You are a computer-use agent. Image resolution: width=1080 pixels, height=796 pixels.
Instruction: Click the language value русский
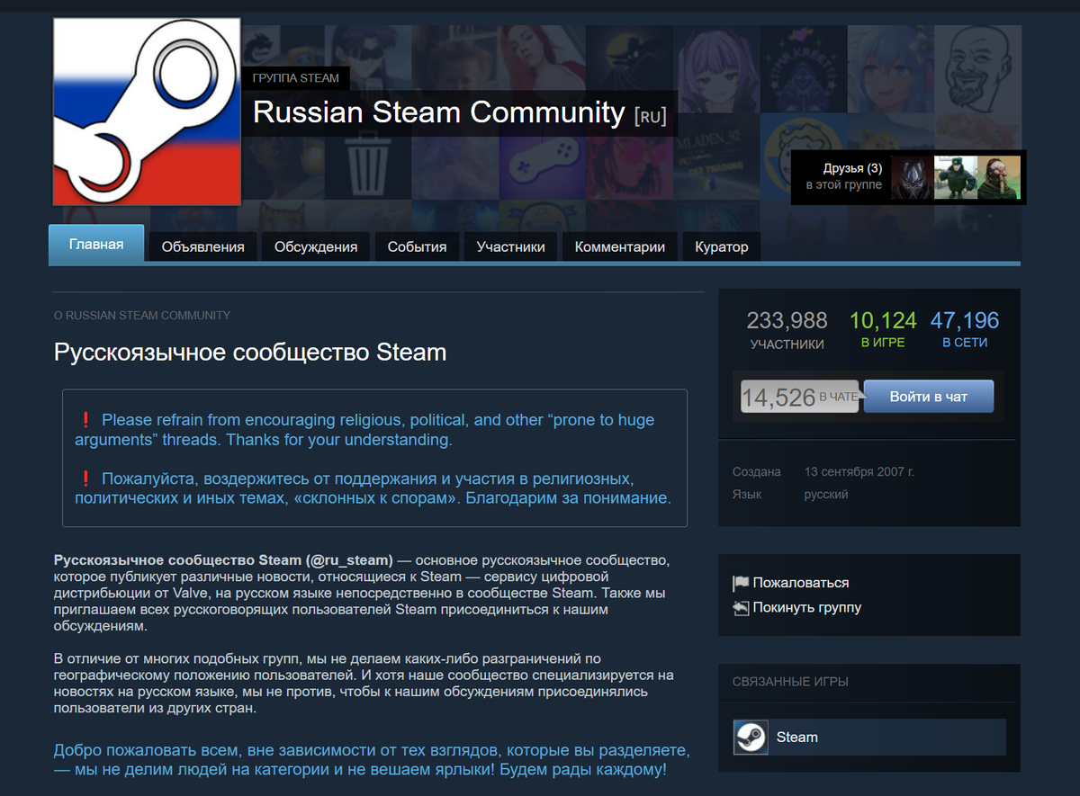pos(826,495)
